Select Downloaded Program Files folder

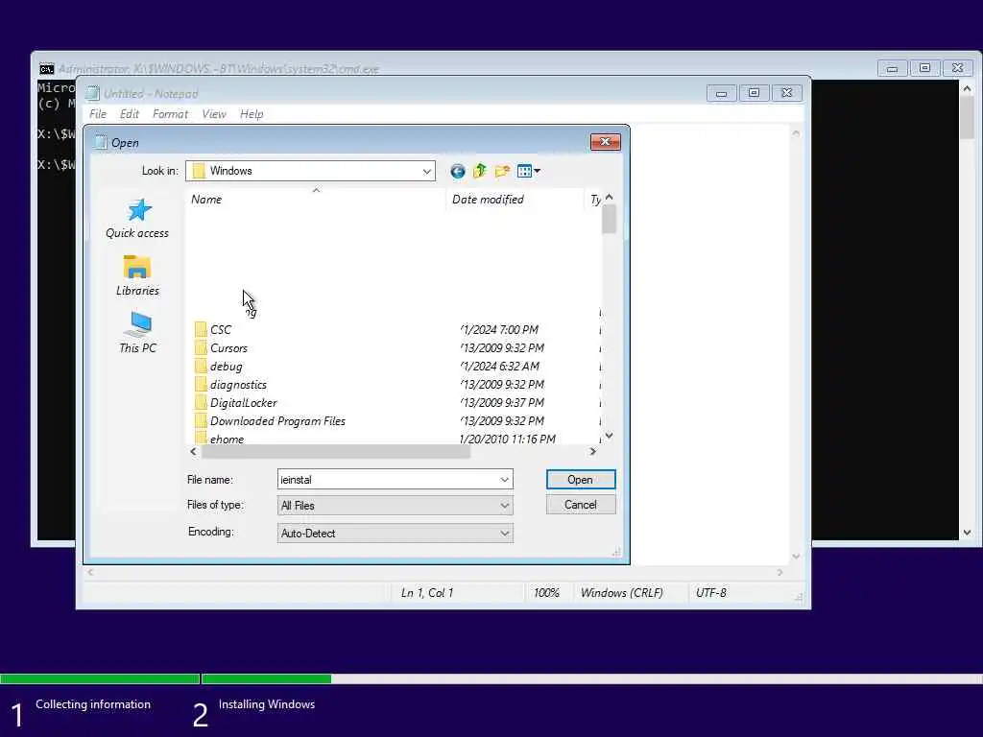tap(277, 421)
